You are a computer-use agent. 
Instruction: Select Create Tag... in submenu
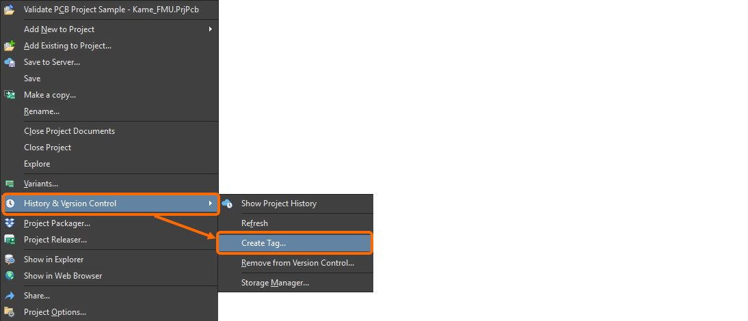pyautogui.click(x=295, y=243)
